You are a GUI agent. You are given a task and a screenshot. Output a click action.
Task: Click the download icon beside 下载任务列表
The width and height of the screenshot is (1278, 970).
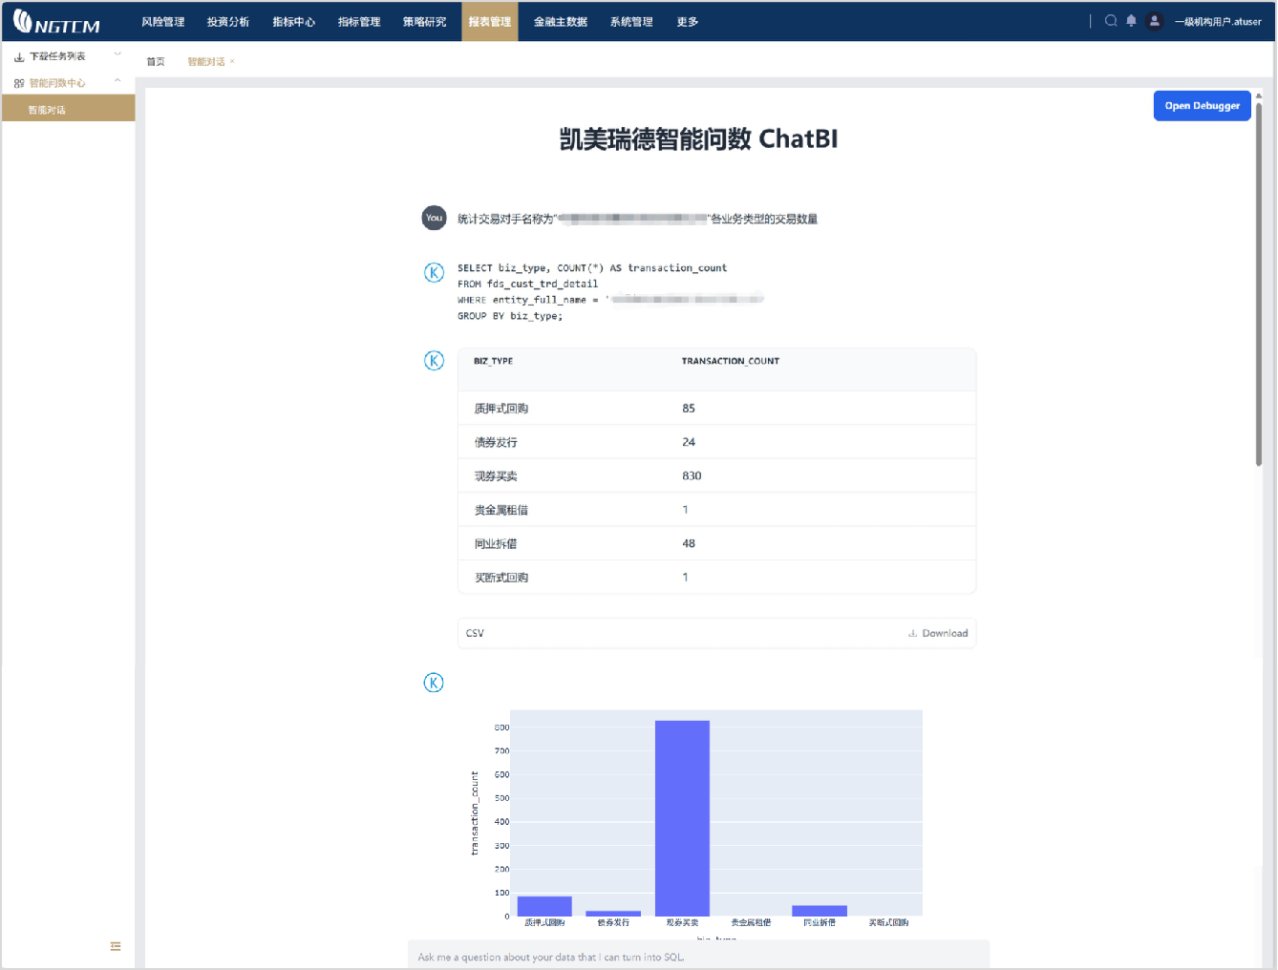(x=19, y=56)
